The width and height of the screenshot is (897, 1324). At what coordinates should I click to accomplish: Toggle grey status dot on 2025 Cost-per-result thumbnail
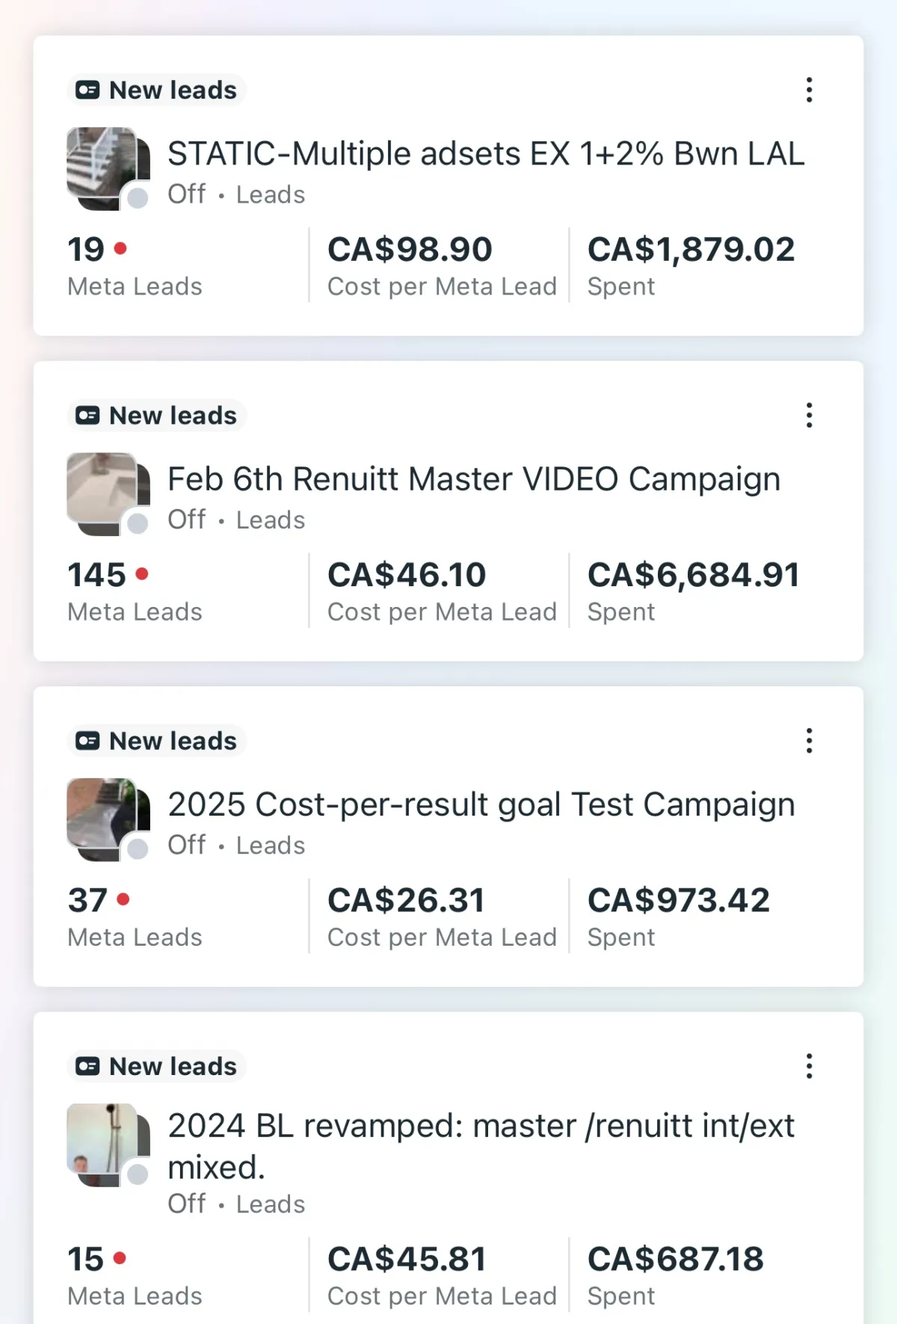coord(138,849)
